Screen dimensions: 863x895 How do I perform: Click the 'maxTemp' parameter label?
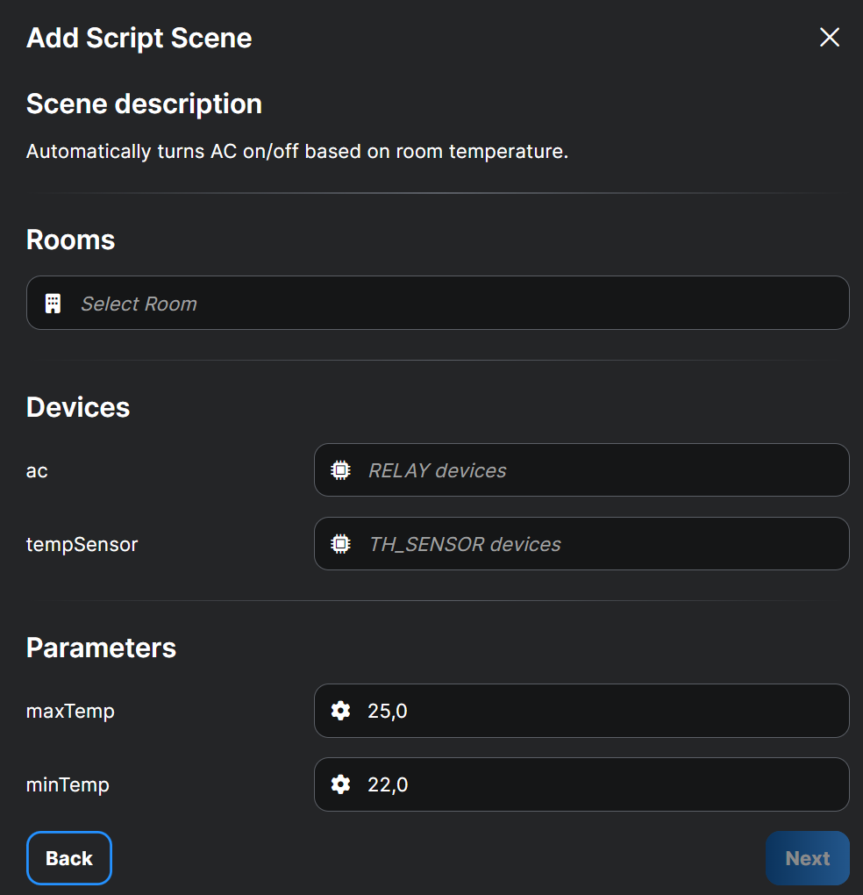70,711
